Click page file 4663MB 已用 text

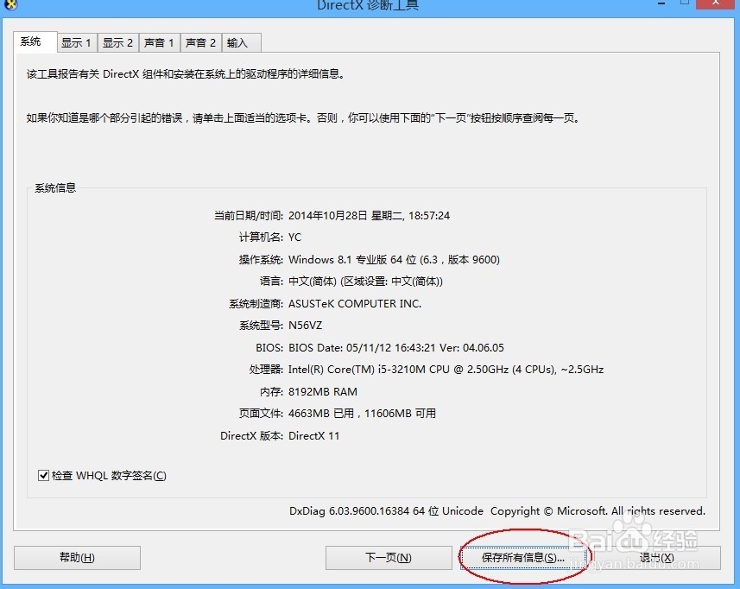(321, 414)
